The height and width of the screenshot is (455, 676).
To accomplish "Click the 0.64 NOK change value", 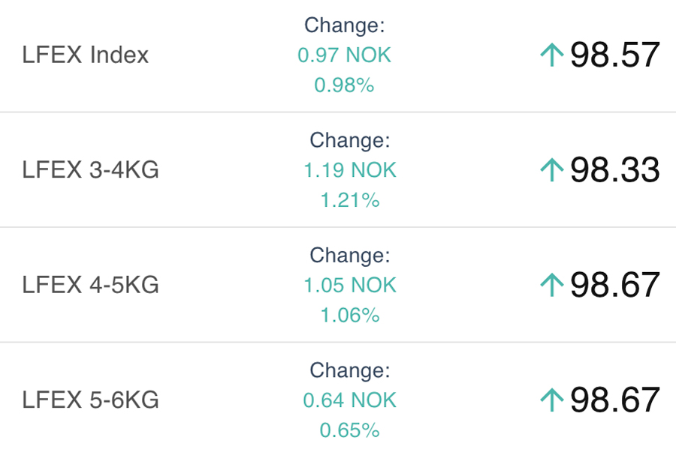I will click(x=349, y=400).
